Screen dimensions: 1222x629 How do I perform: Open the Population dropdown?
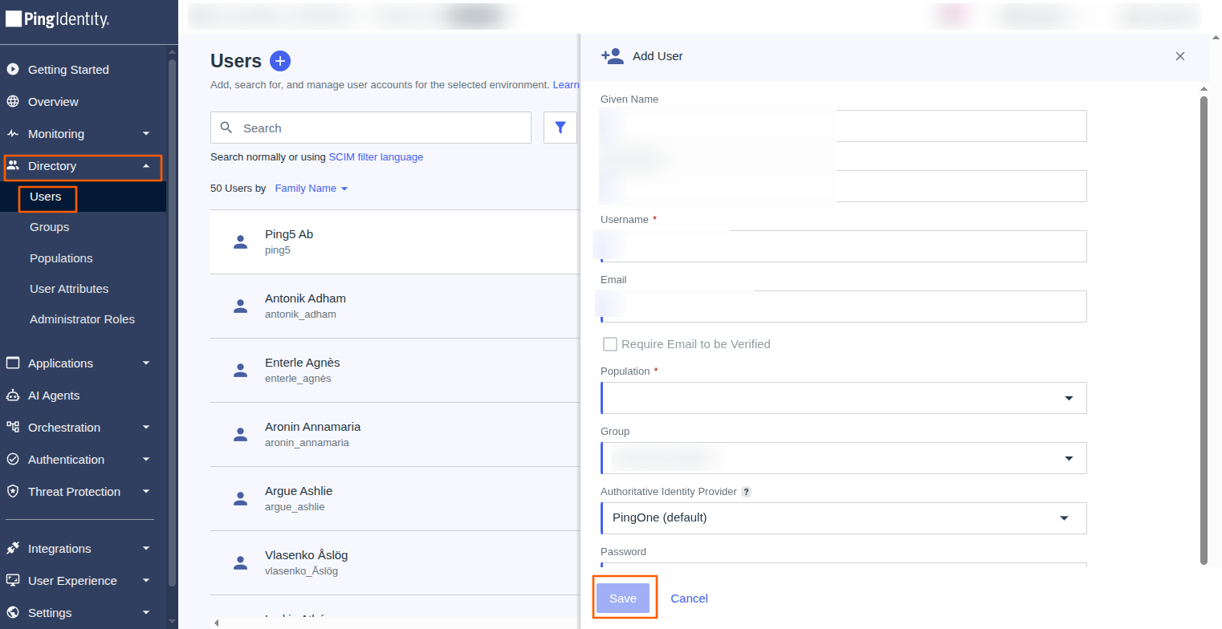click(x=844, y=398)
